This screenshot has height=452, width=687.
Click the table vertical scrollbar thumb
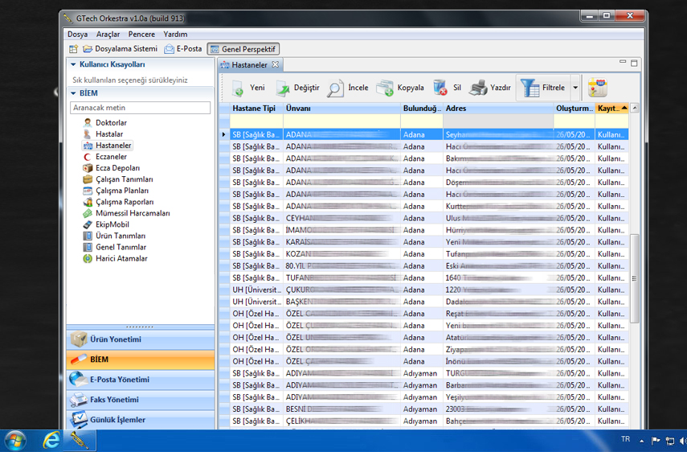click(x=634, y=278)
